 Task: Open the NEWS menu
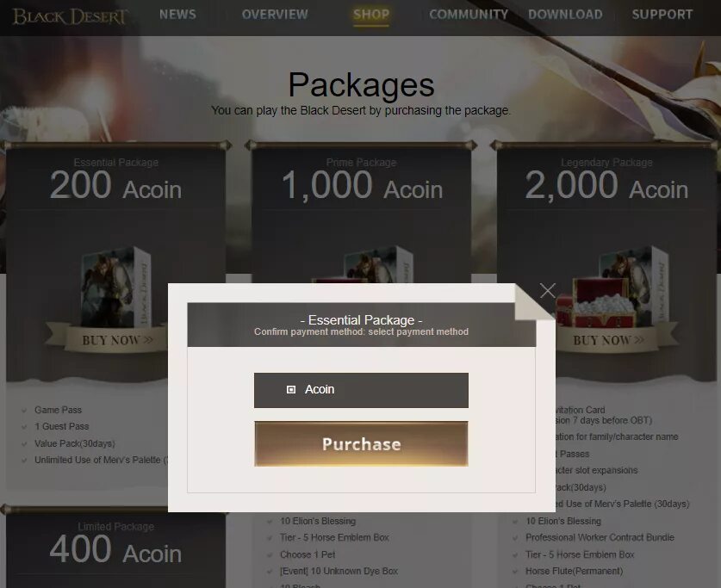pyautogui.click(x=177, y=15)
